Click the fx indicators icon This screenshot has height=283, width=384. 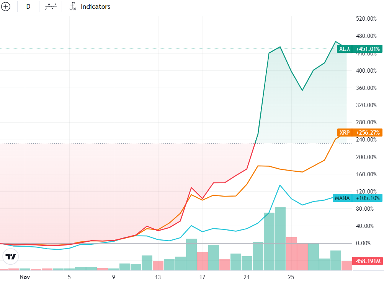pos(73,7)
